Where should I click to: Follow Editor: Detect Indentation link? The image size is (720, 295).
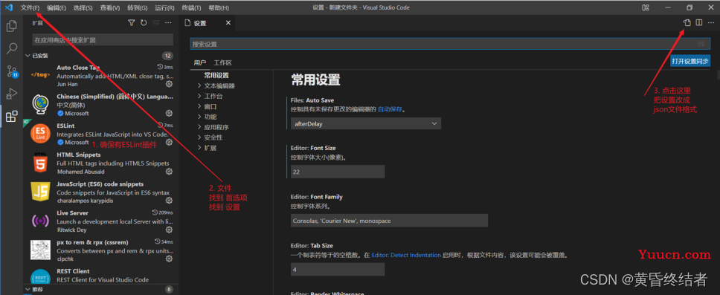[x=406, y=255]
